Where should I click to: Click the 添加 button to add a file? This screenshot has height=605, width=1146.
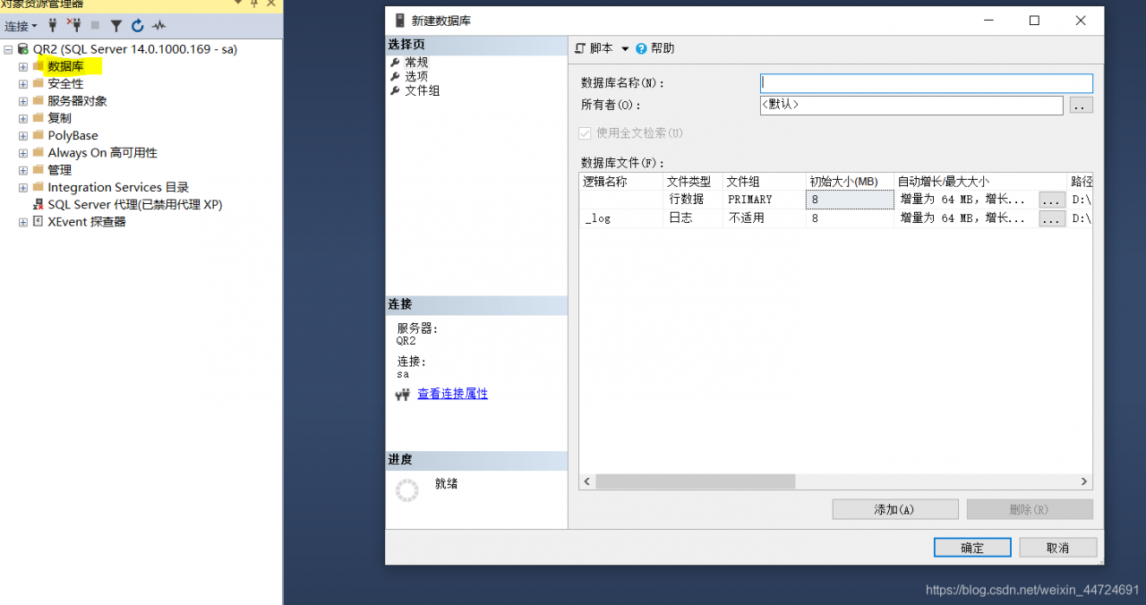[894, 508]
